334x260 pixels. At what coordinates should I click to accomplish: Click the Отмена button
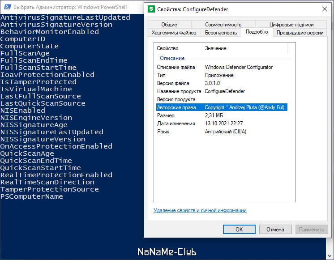275,229
